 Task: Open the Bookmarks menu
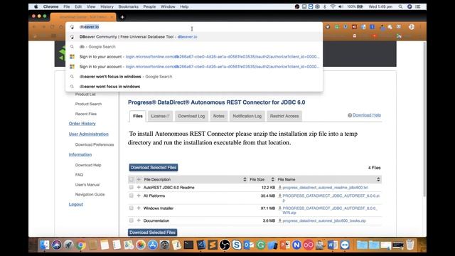(128, 6)
